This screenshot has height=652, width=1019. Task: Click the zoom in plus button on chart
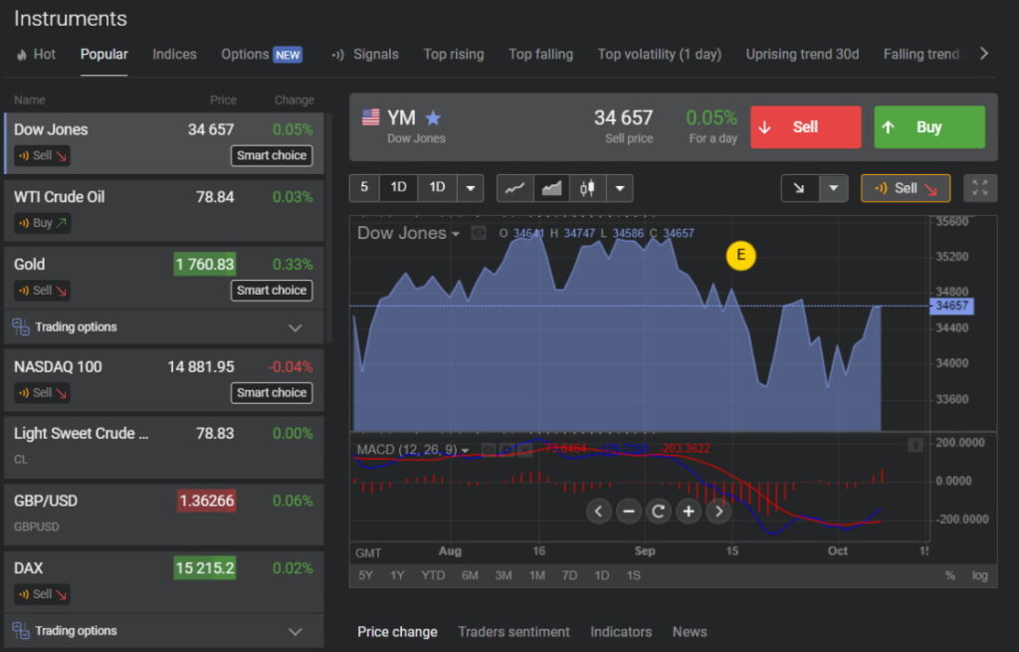point(689,512)
